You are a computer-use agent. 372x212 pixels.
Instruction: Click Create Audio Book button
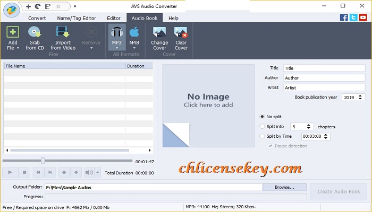(339, 191)
